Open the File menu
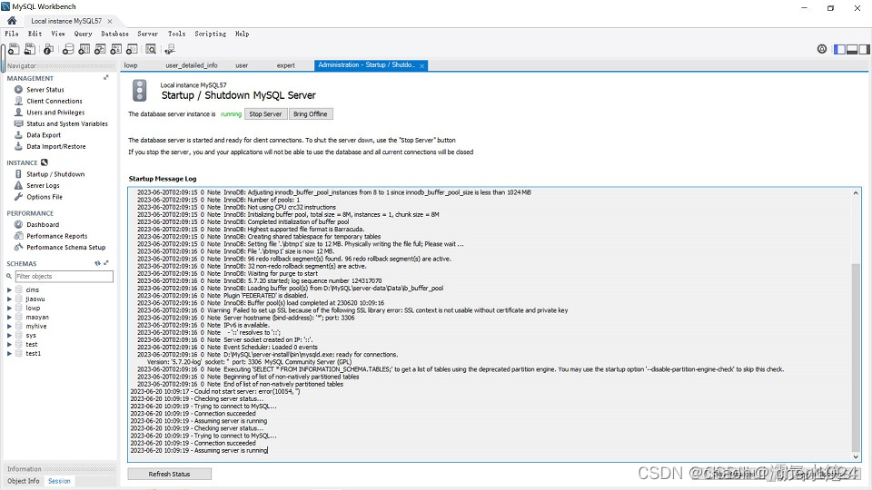872x490 pixels. pyautogui.click(x=12, y=34)
